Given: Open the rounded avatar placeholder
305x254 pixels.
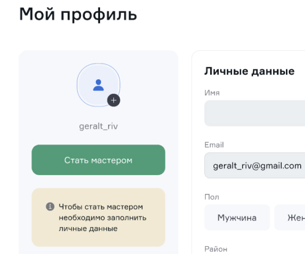Looking at the screenshot, I should 98,85.
